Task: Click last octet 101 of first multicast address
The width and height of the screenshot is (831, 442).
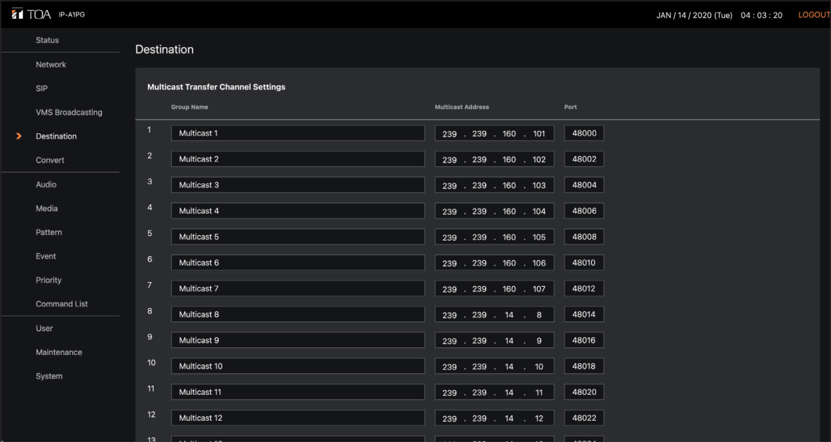Action: [x=539, y=134]
